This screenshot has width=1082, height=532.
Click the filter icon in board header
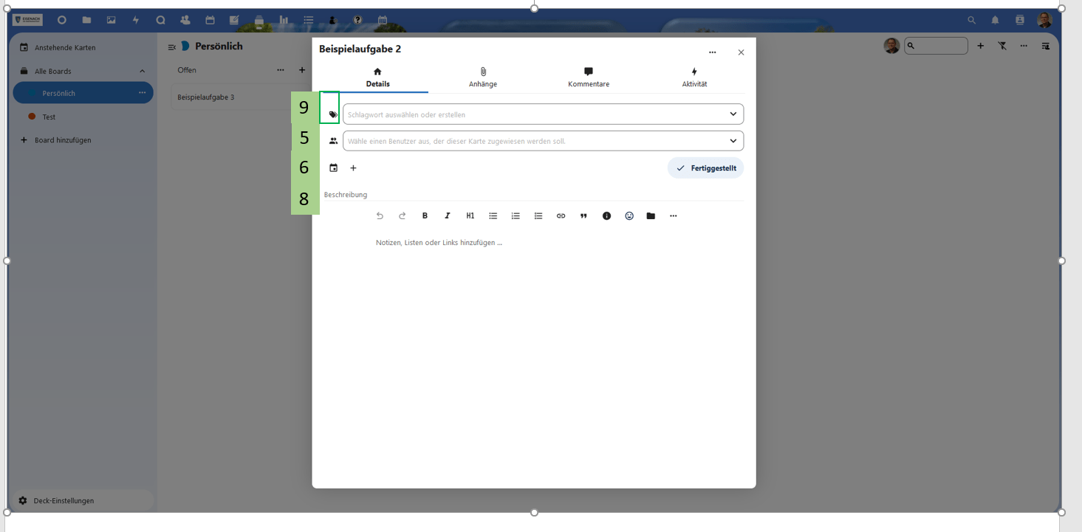click(x=1002, y=46)
